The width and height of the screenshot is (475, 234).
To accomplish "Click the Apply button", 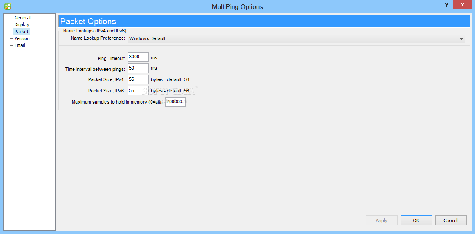I will point(382,221).
